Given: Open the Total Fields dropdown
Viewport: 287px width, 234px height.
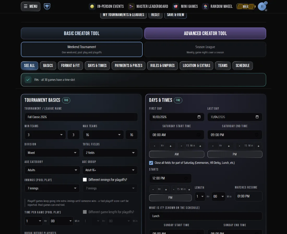Looking at the screenshot, I should point(110,153).
